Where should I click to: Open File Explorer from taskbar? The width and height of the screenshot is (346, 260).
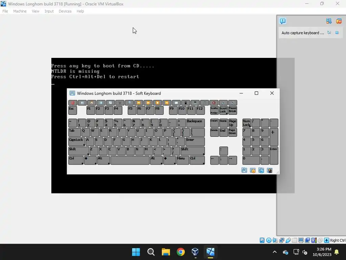(166, 252)
